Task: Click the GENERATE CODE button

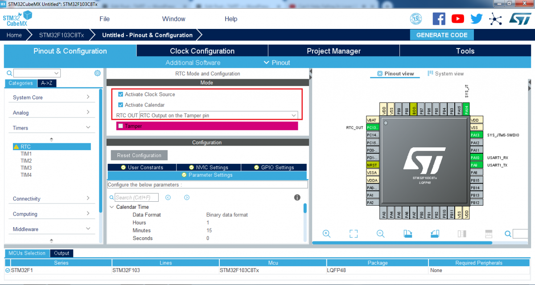Action: click(x=442, y=35)
